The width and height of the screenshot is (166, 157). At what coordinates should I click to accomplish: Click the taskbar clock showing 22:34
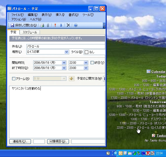tap(159, 153)
